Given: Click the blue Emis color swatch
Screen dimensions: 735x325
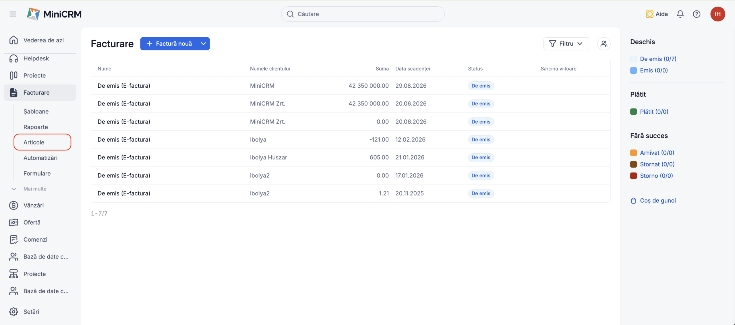Looking at the screenshot, I should pyautogui.click(x=633, y=70).
